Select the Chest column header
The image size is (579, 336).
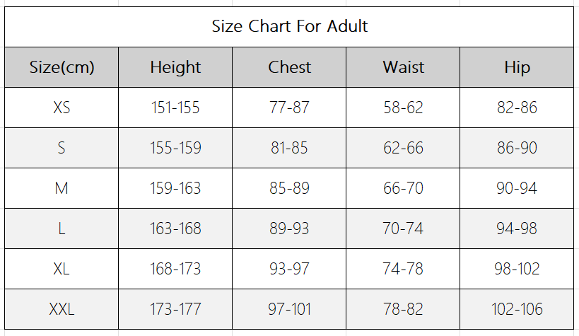(x=289, y=67)
